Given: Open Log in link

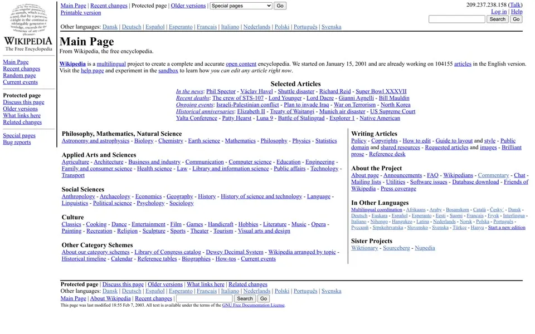Looking at the screenshot, I should pyautogui.click(x=499, y=12).
